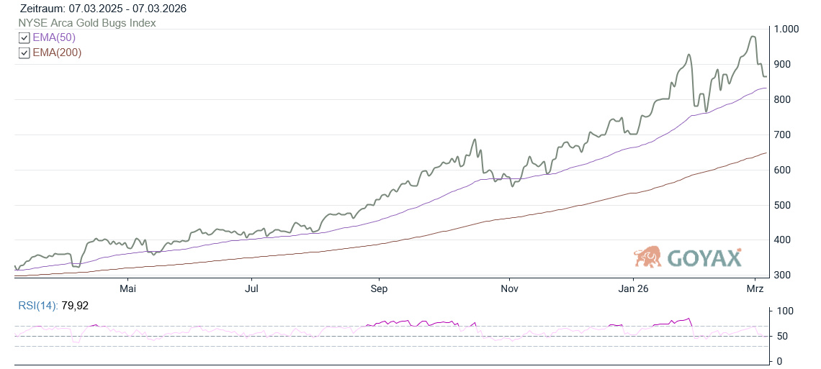Select the EMA(200) legend label
The width and height of the screenshot is (821, 369).
tap(57, 53)
